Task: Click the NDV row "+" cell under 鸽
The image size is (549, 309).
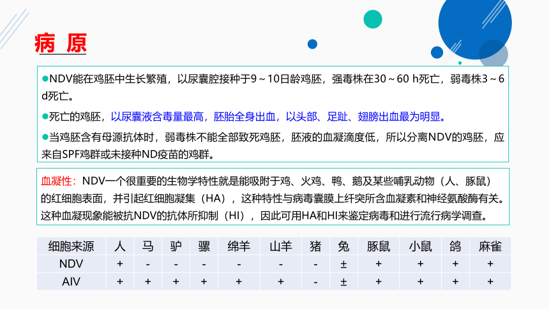Action: pyautogui.click(x=455, y=264)
